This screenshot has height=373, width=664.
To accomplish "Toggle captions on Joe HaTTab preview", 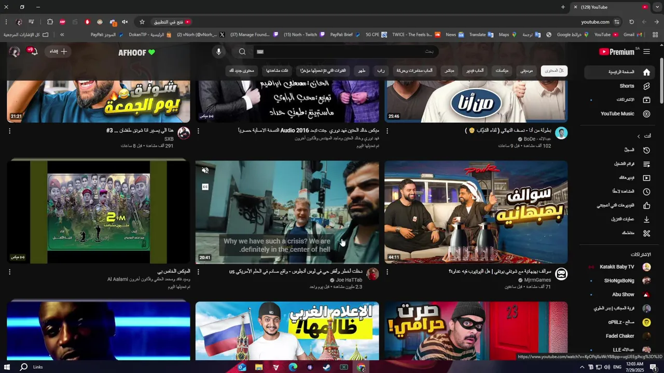I will click(205, 187).
